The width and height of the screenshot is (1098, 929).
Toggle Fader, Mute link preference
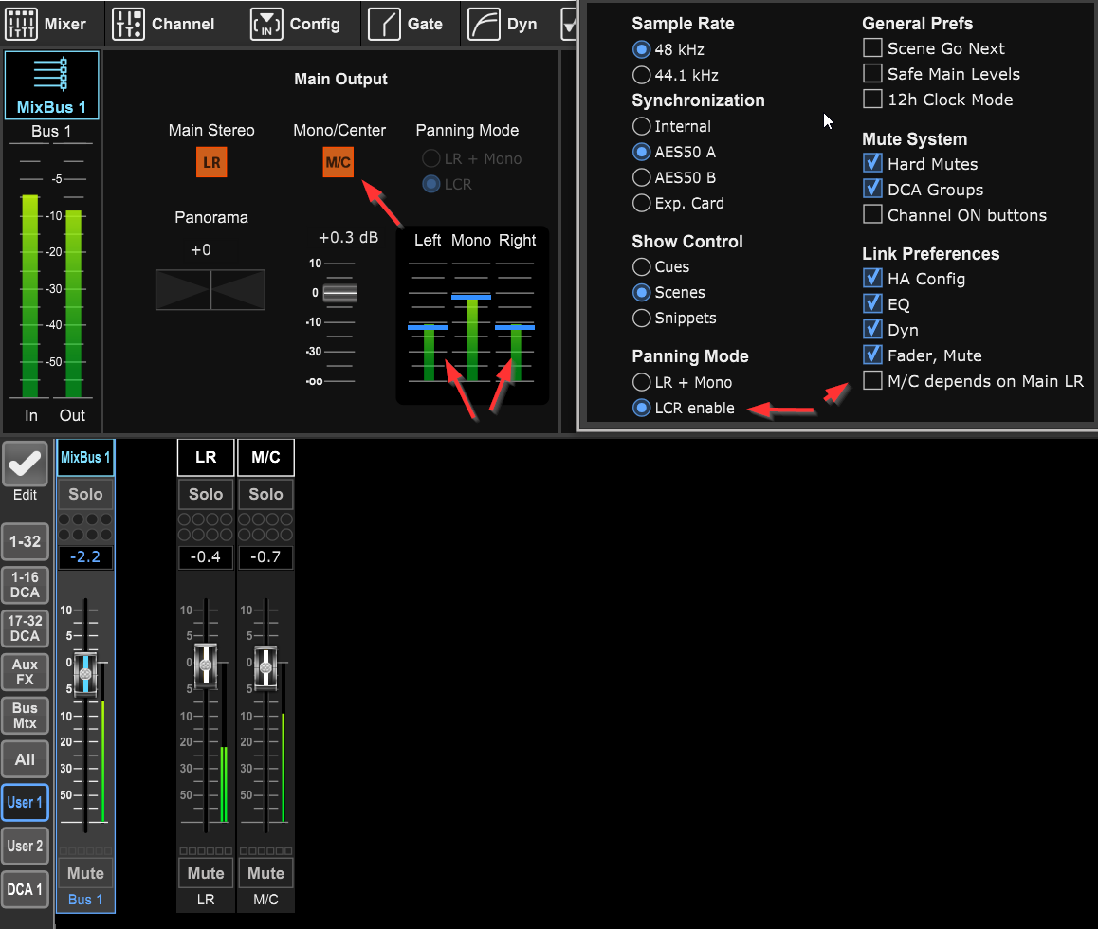click(x=872, y=355)
